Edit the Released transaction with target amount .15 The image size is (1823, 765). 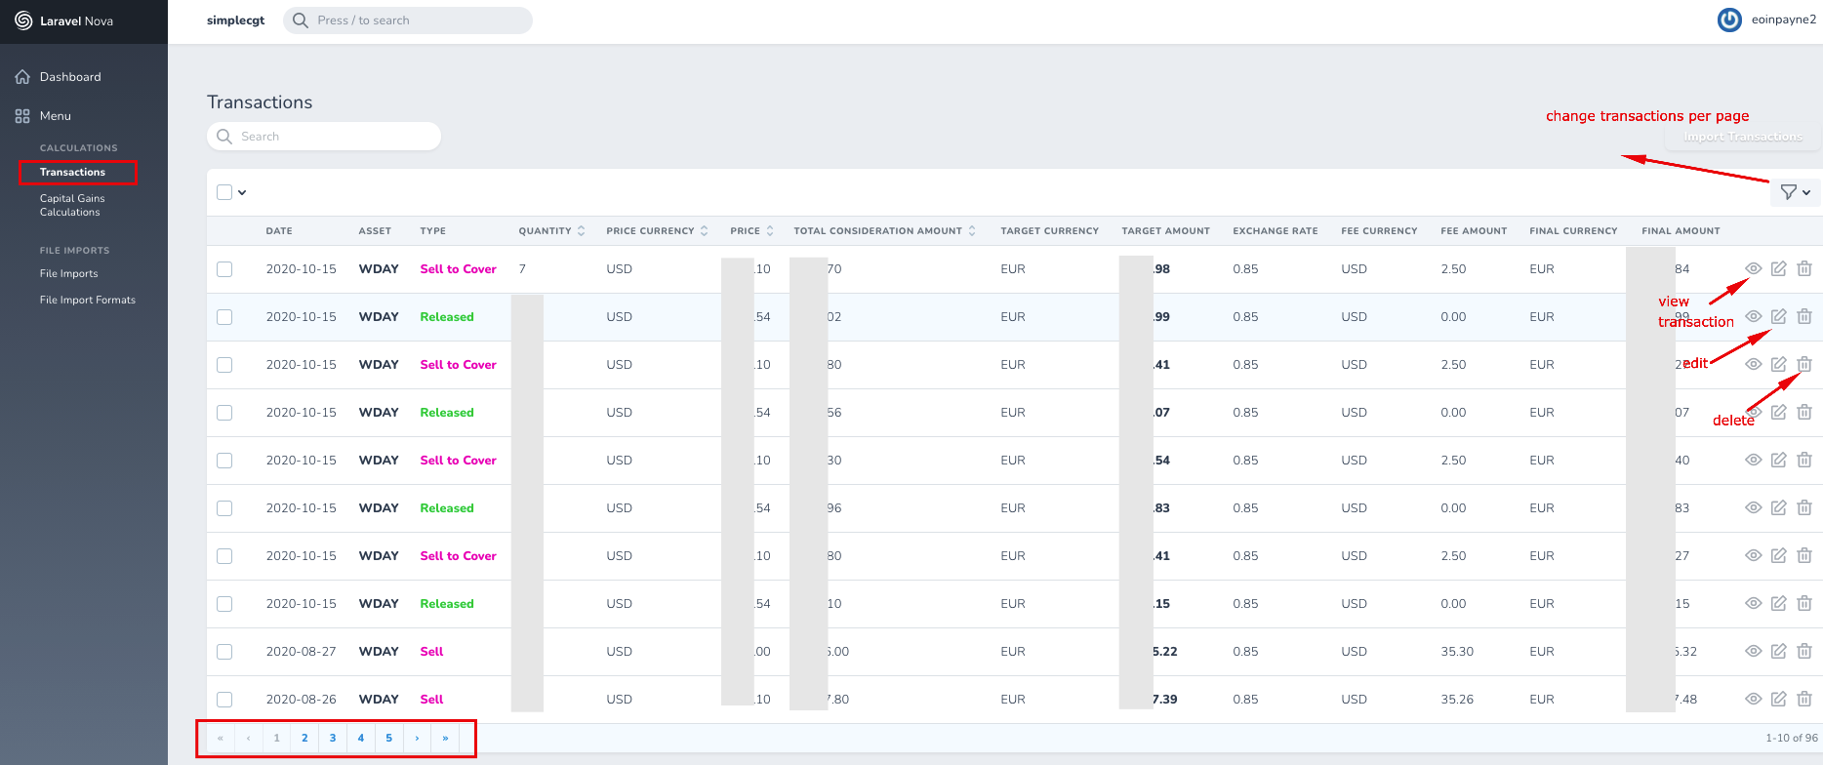[1779, 604]
